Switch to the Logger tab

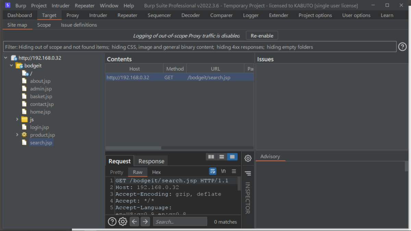[251, 15]
